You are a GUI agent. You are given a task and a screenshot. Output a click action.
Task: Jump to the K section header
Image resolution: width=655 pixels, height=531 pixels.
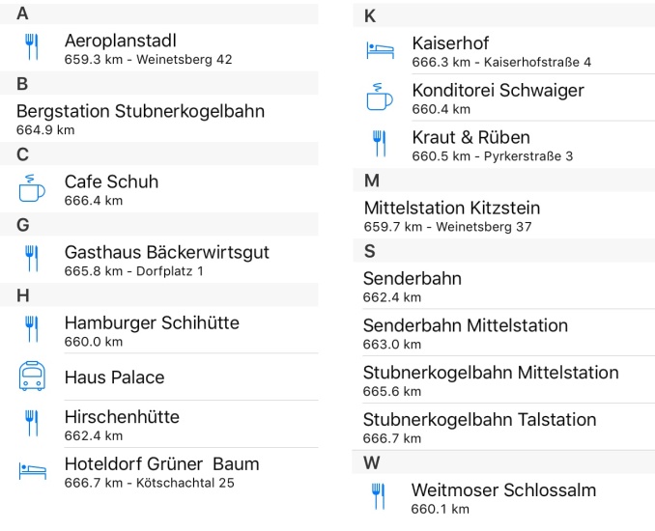point(503,15)
